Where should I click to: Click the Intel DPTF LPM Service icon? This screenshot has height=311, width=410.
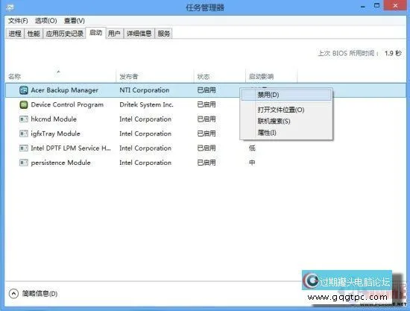click(x=24, y=148)
